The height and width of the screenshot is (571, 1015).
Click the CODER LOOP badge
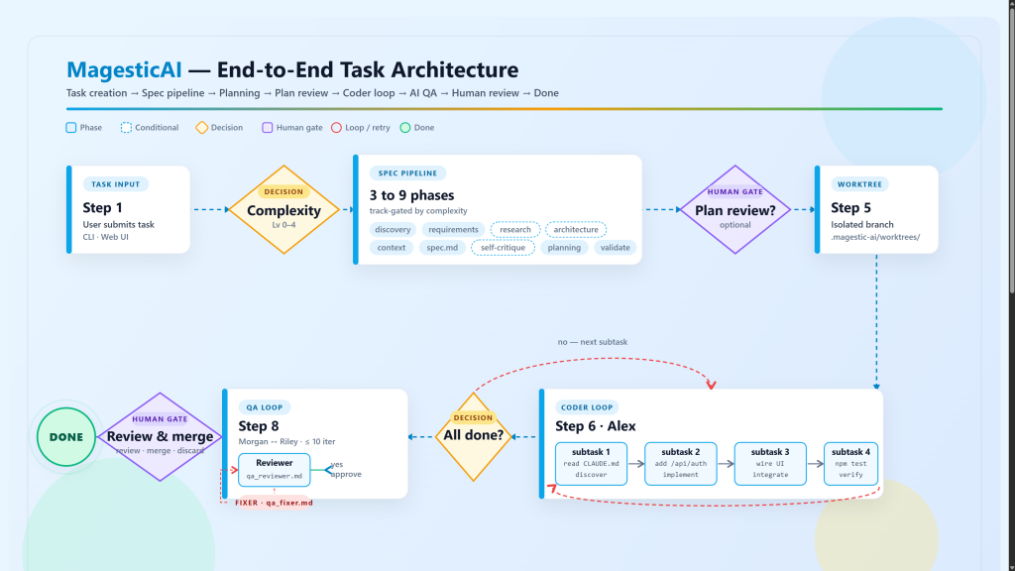click(587, 407)
